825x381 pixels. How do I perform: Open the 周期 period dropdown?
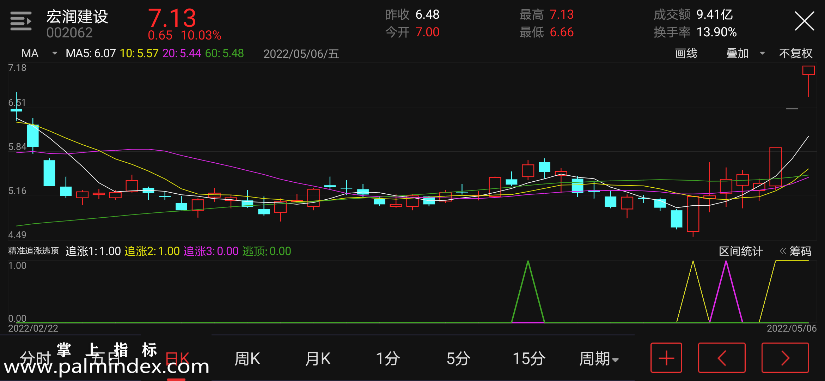point(599,359)
